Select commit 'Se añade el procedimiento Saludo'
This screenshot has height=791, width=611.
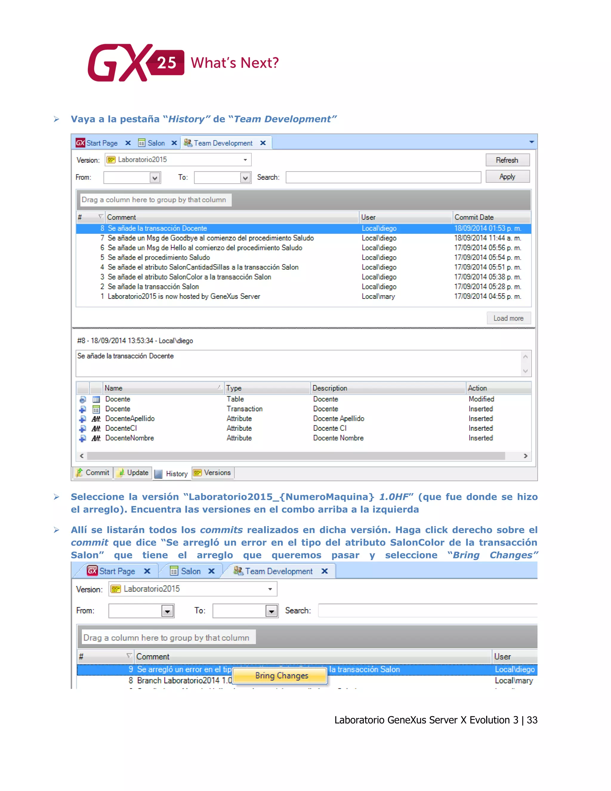[x=304, y=258]
